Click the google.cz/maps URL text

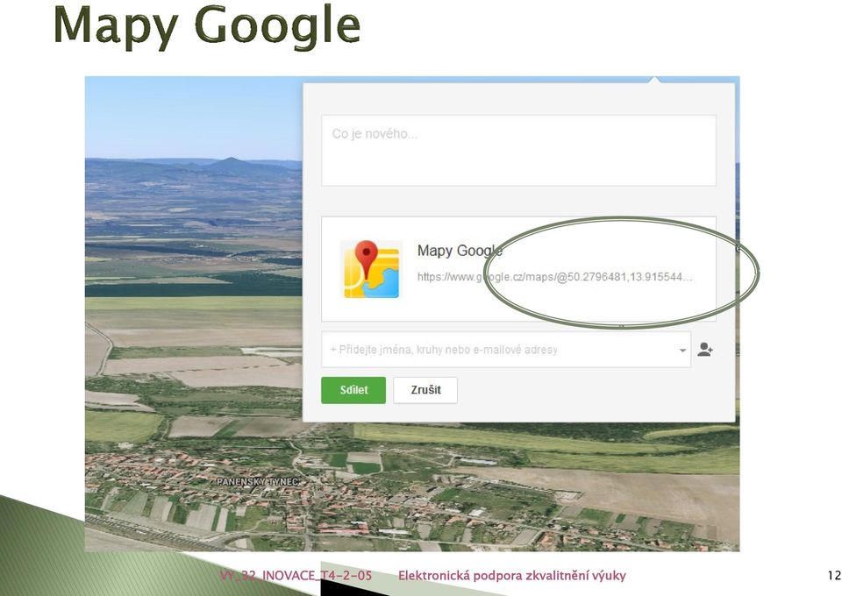click(x=554, y=277)
